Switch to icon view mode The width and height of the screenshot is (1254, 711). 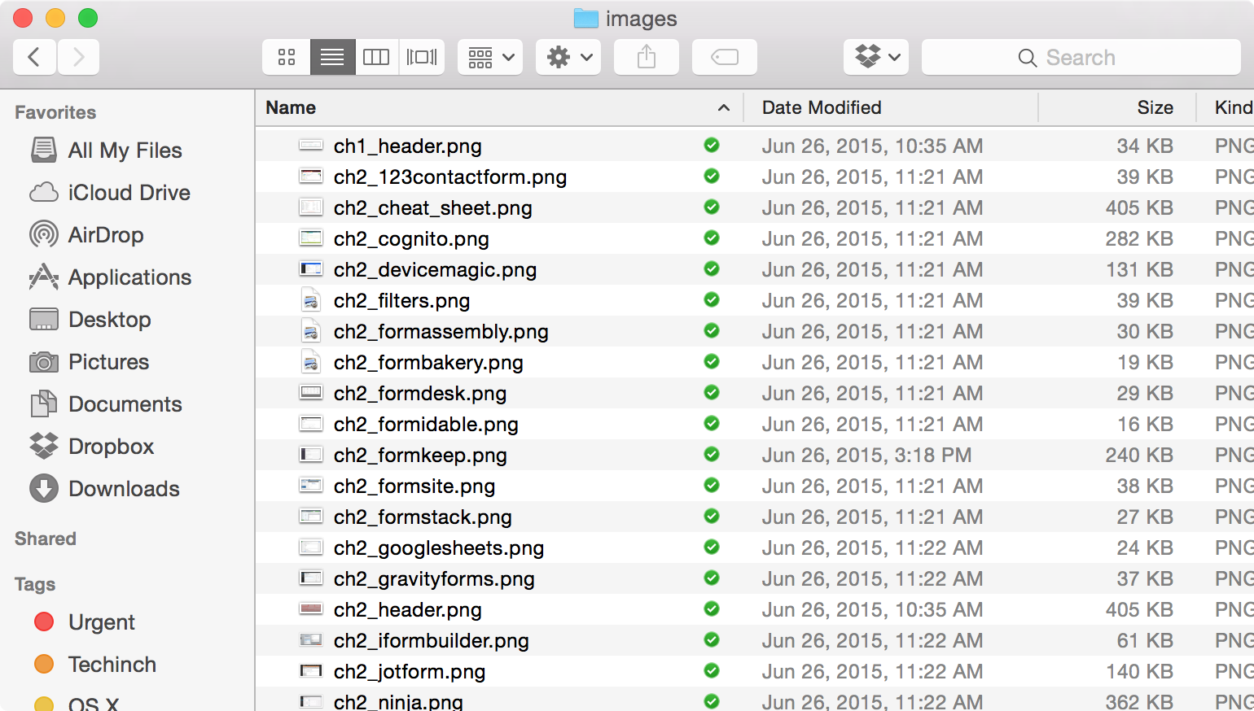click(x=286, y=57)
